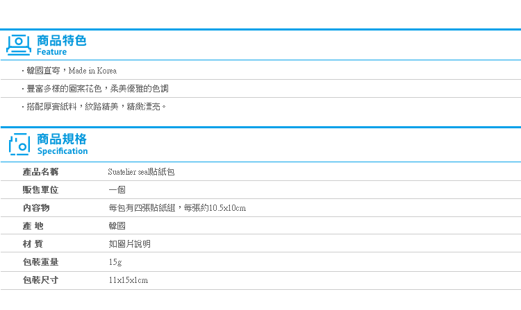Select the 材質 row label
This screenshot has width=521, height=310.
(x=33, y=244)
